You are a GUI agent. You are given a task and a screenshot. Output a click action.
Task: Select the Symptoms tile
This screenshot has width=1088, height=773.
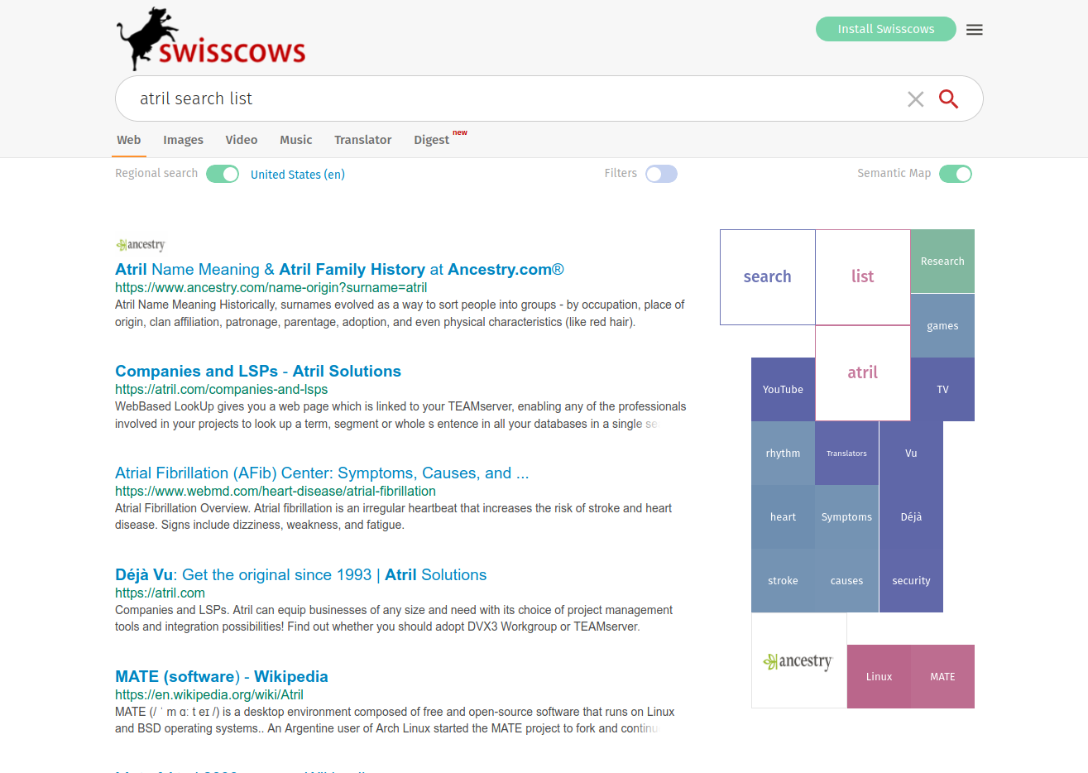click(846, 517)
